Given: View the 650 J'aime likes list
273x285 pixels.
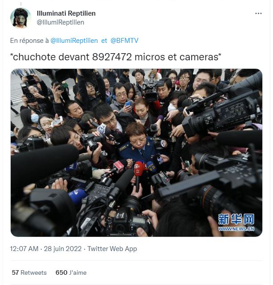Looking at the screenshot, I should [x=71, y=272].
